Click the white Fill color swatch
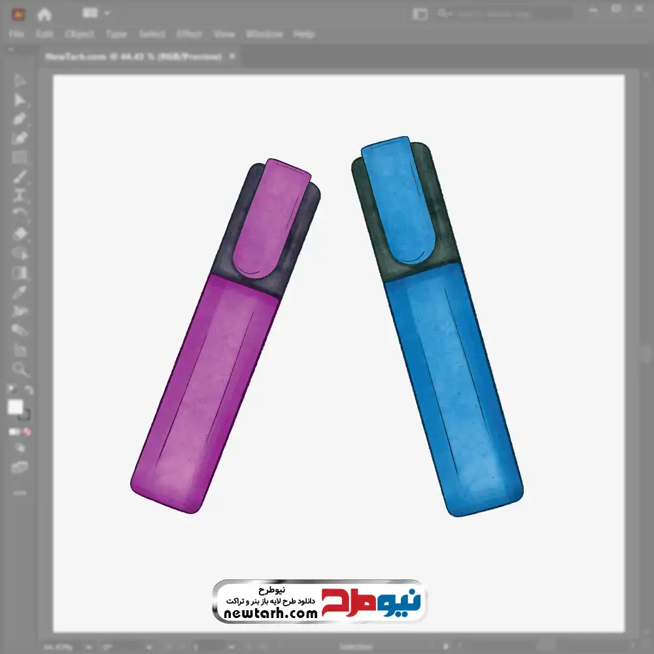The image size is (654, 654). [15, 407]
